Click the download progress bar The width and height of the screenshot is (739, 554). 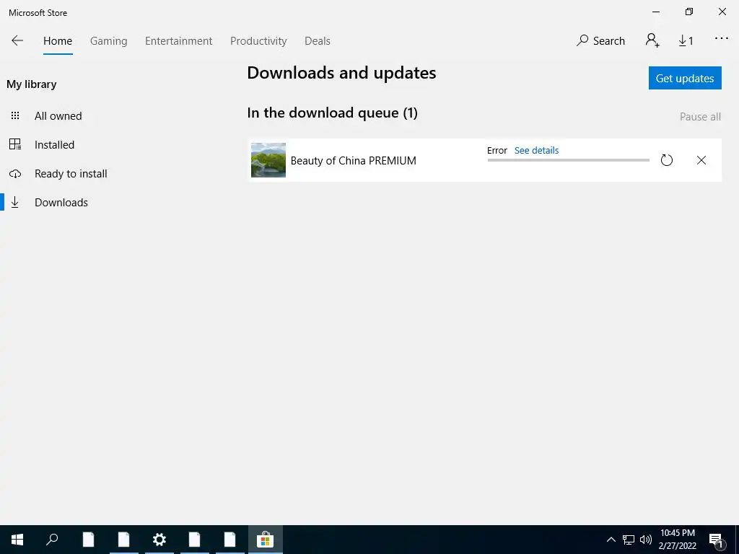[x=569, y=160]
